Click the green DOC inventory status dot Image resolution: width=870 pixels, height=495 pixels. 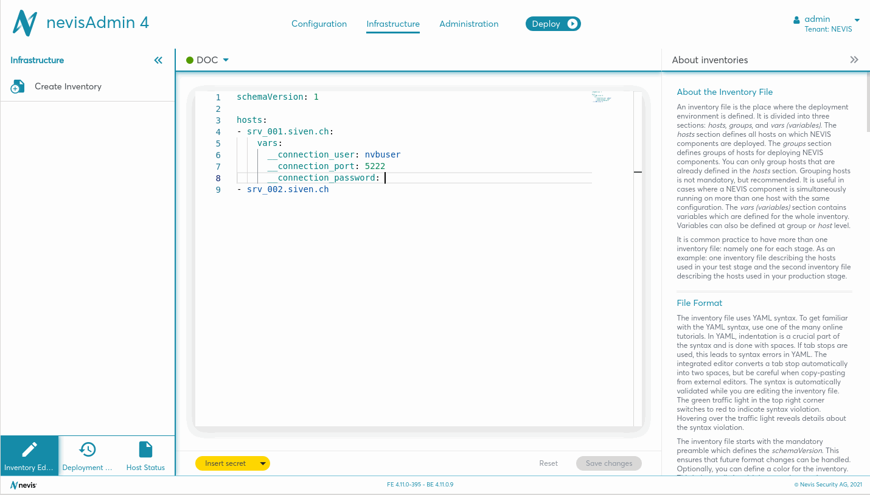coord(190,60)
